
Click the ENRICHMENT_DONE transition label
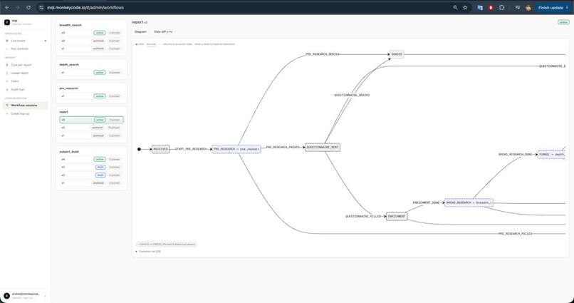tap(426, 202)
